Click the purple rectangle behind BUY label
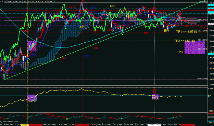 point(32,98)
